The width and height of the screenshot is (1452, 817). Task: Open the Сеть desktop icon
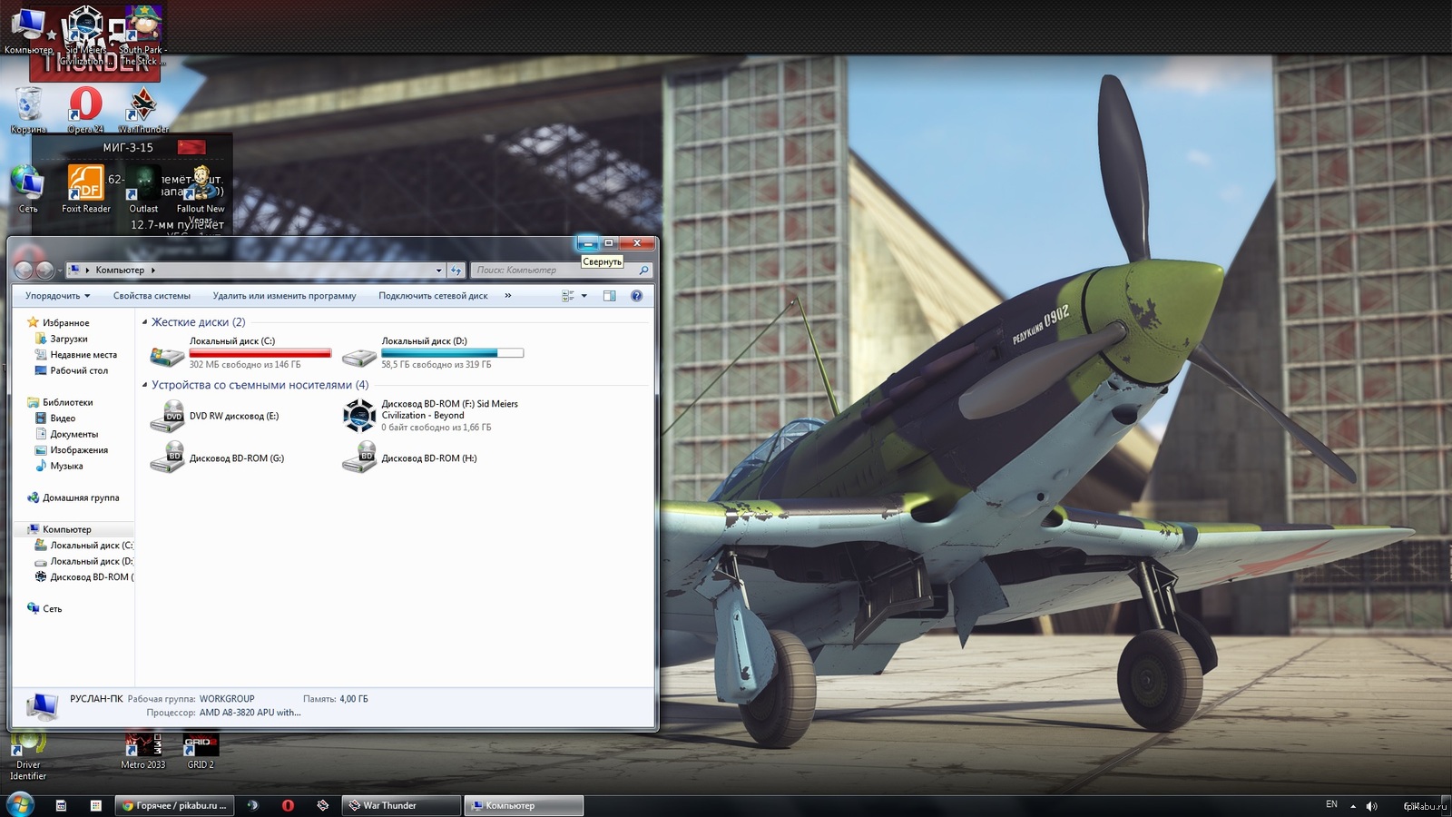(x=28, y=189)
